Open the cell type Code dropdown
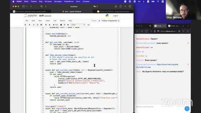The image size is (201, 113). click(78, 25)
